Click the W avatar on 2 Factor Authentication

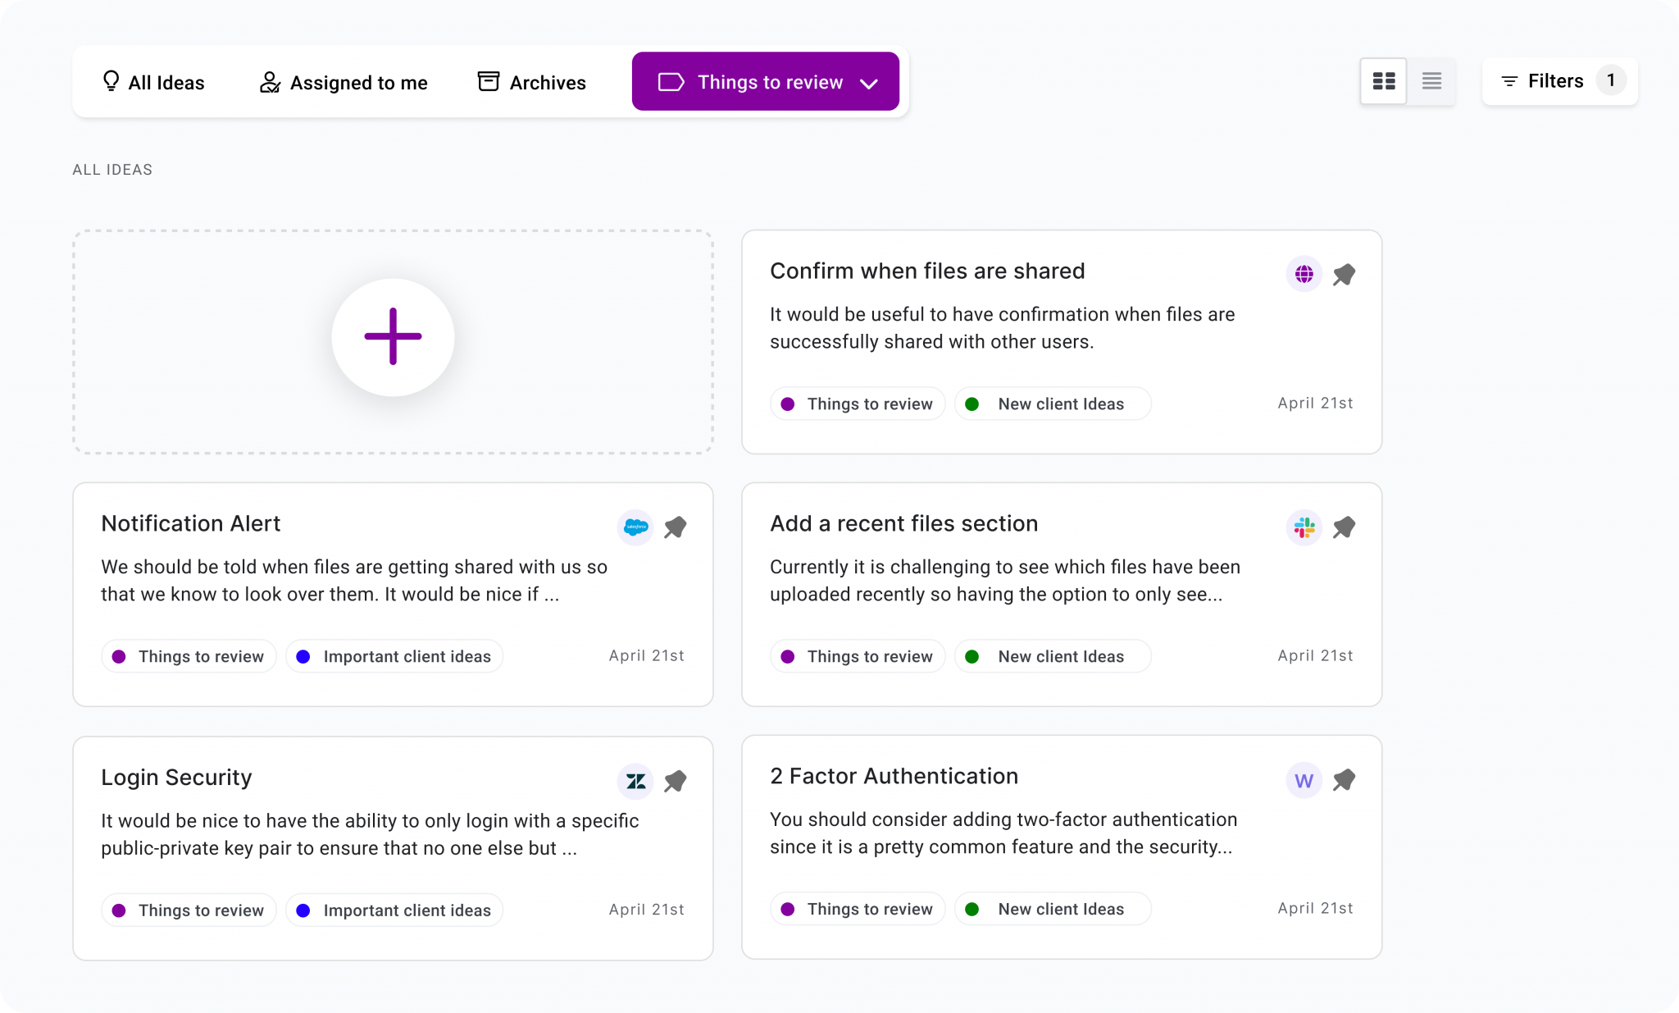1304,780
